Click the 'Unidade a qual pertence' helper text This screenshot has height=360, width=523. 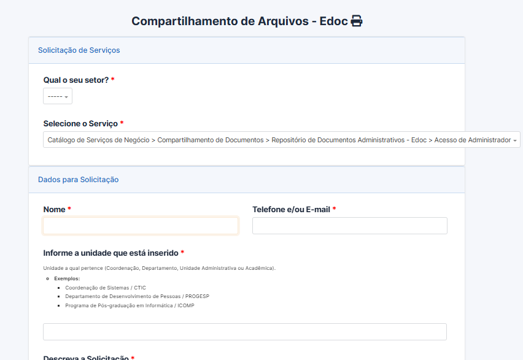point(159,268)
